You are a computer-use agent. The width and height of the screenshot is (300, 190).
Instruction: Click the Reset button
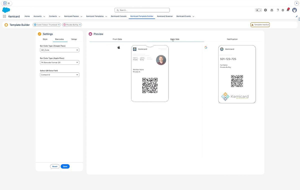[55, 167]
